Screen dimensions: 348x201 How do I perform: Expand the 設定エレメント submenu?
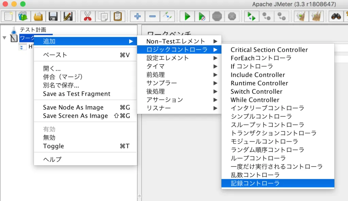point(179,58)
